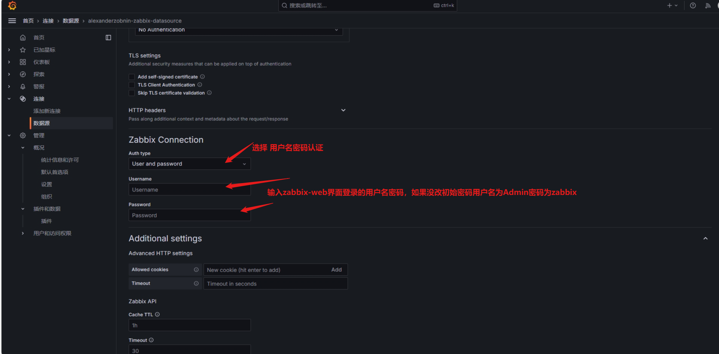The image size is (719, 354).
Task: Click the bell icon for 警报
Action: tap(23, 86)
